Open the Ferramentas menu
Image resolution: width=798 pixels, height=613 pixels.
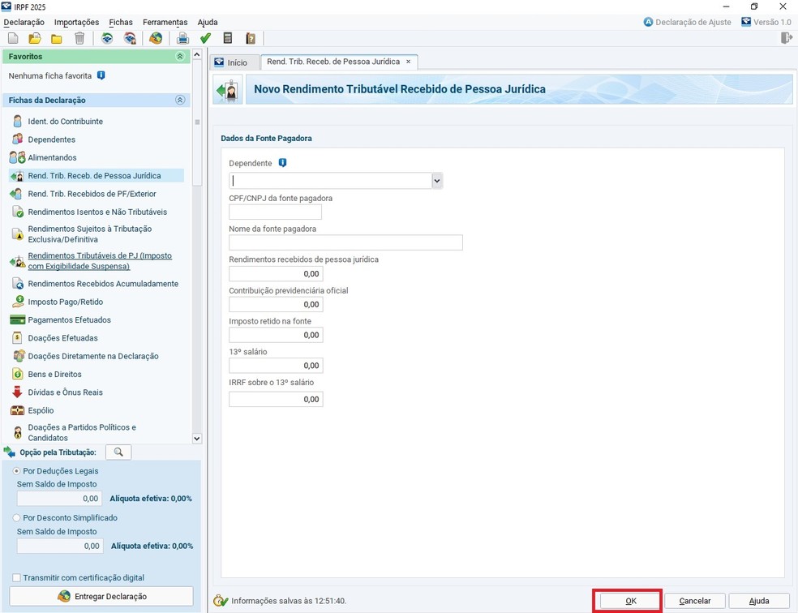click(165, 22)
